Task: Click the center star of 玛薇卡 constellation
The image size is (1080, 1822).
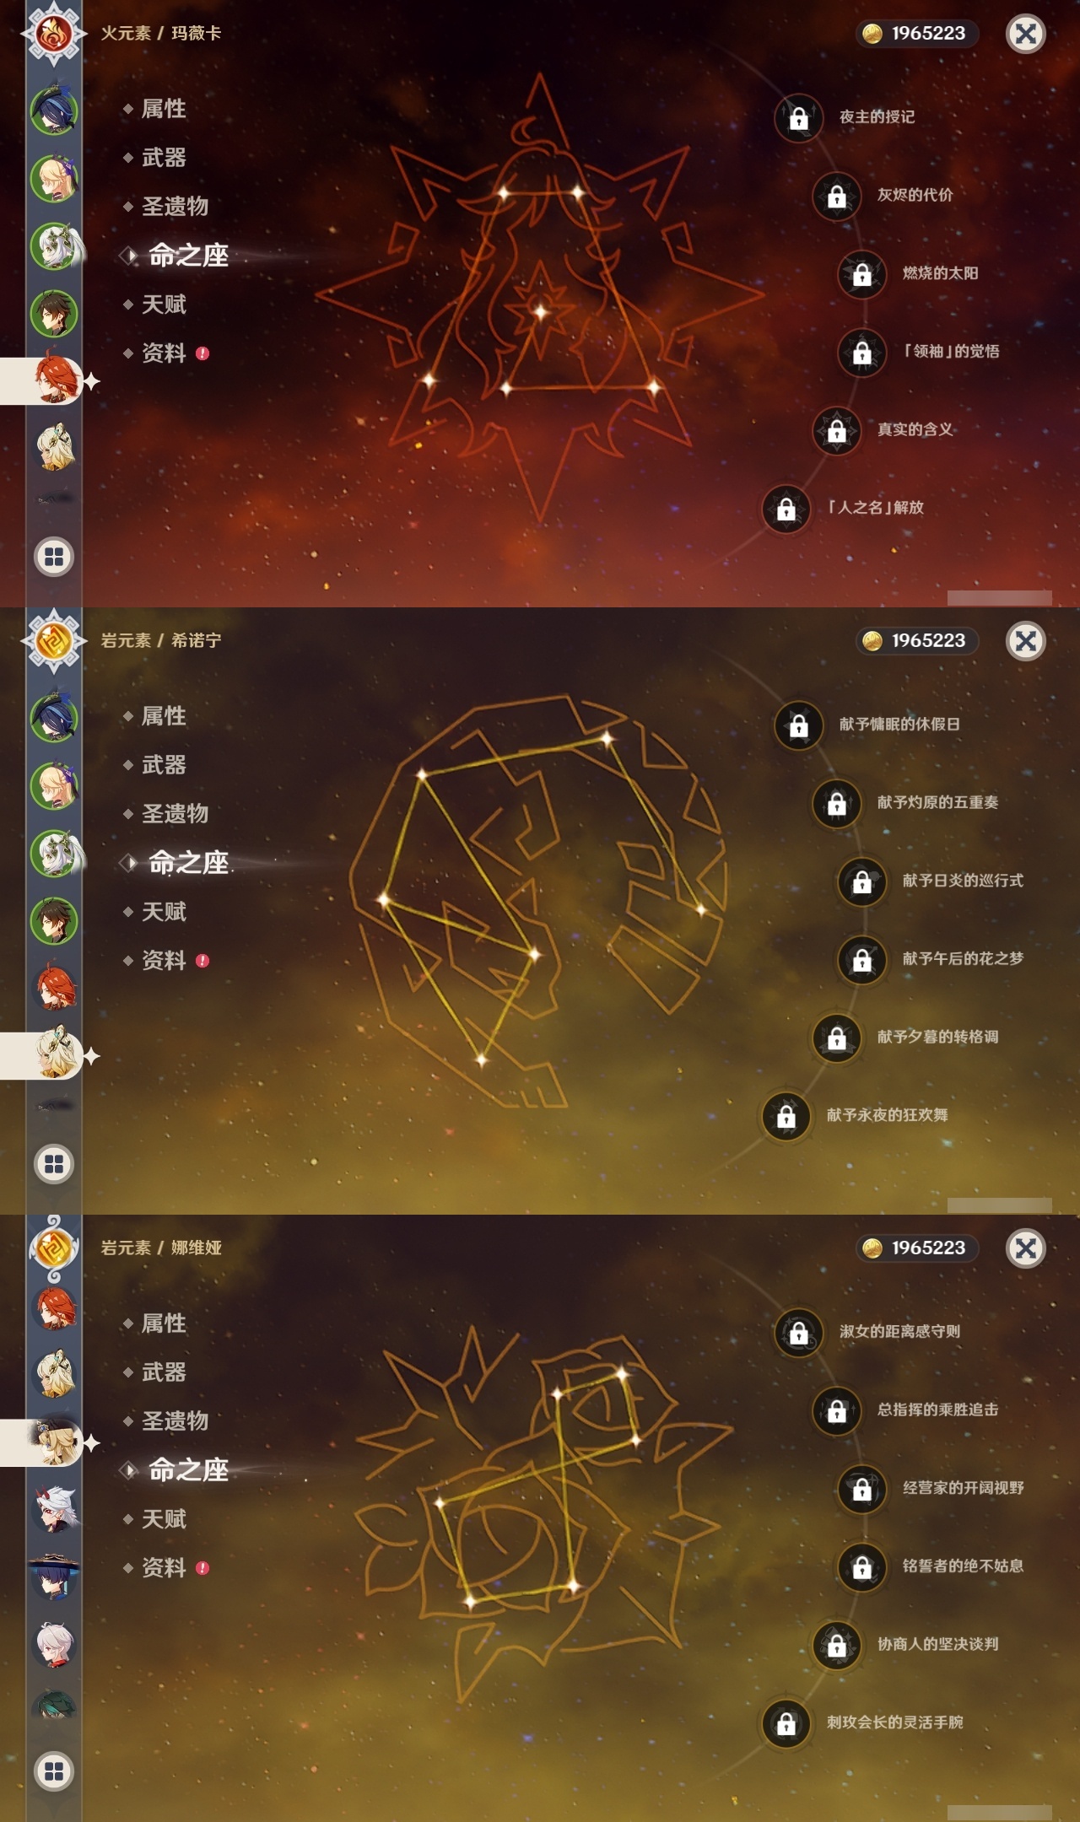Action: (540, 311)
